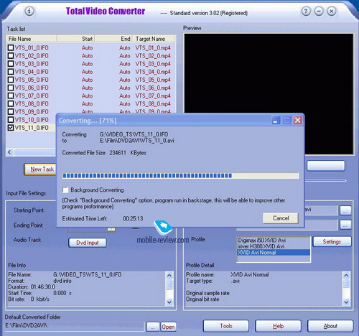359x336 pixels.
Task: Click the Target Name column header
Action: 154,39
